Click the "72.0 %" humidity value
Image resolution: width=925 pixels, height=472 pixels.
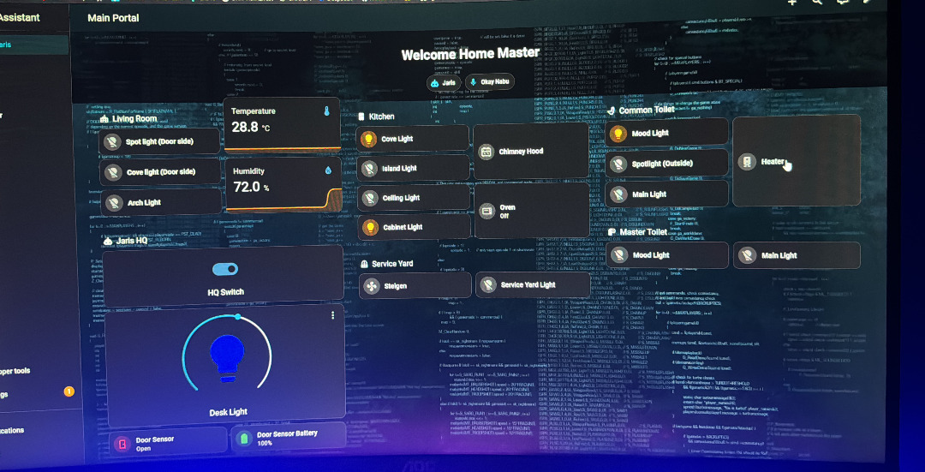pos(251,187)
